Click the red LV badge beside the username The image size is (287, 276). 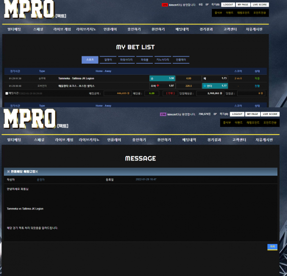pyautogui.click(x=165, y=5)
